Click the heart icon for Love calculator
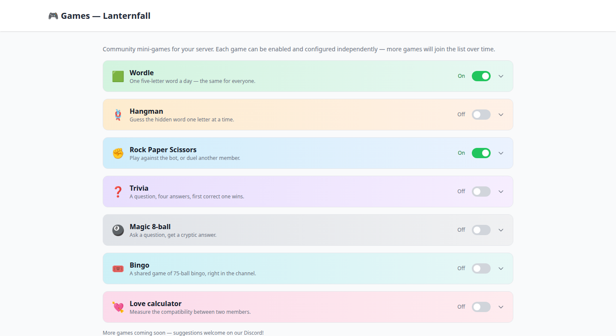This screenshot has width=616, height=336. pos(118,307)
